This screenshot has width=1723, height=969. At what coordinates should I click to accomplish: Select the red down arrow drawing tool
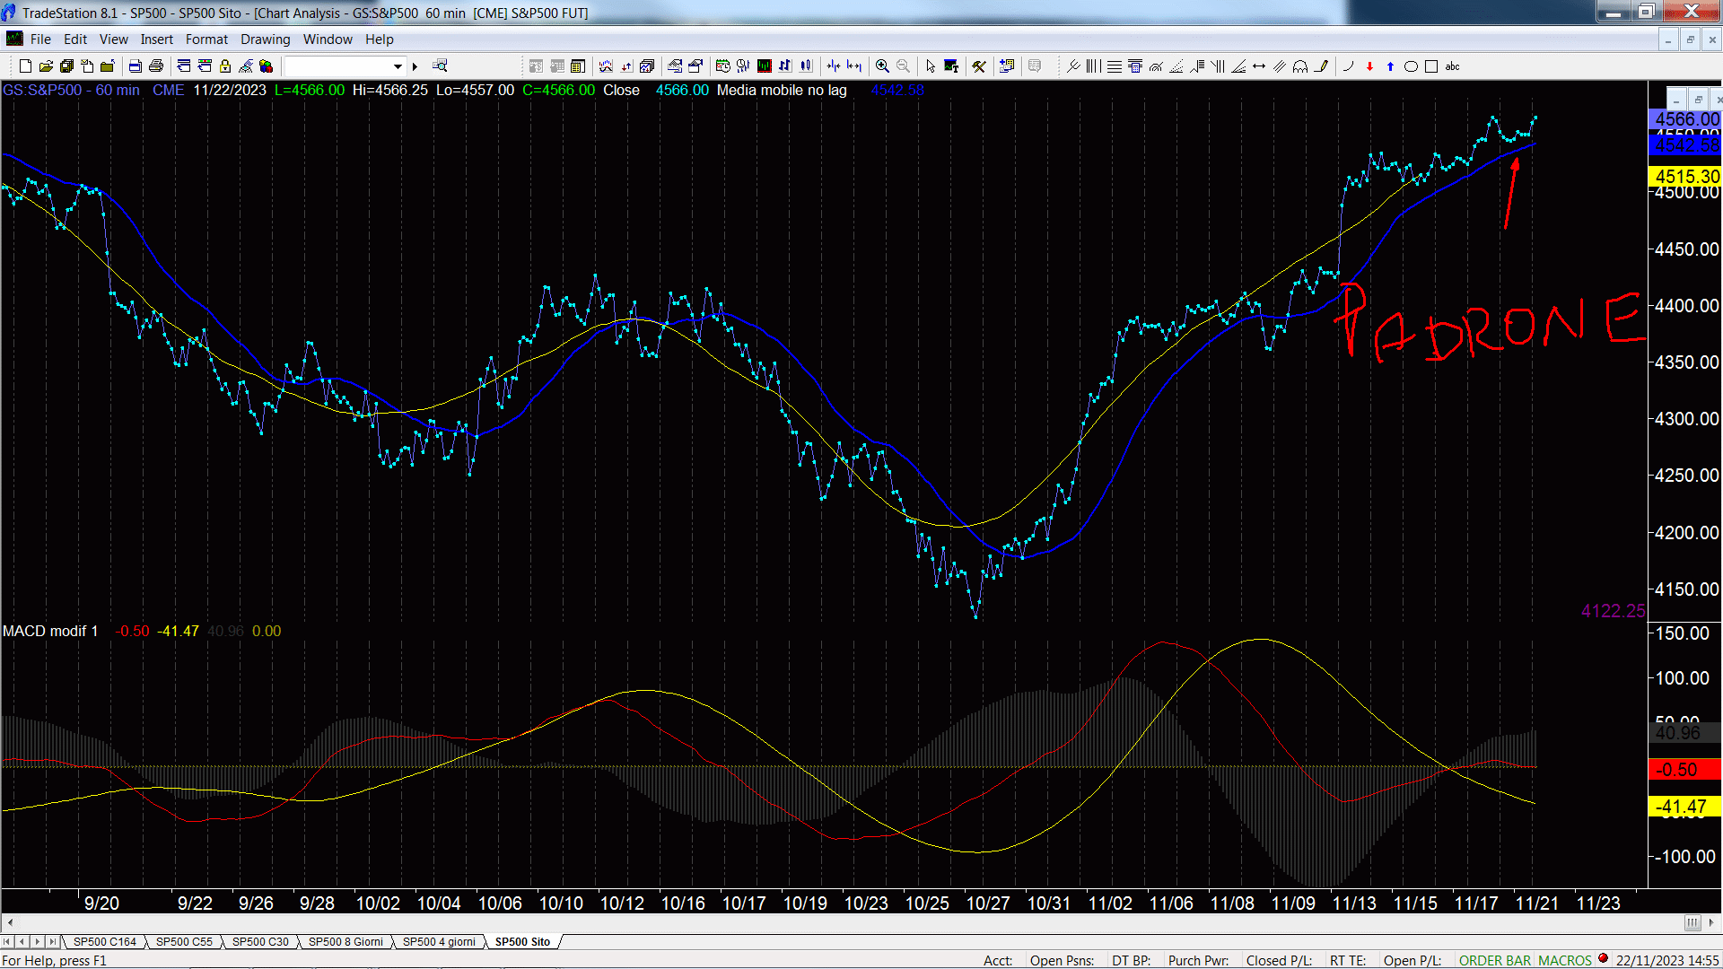coord(1369,65)
